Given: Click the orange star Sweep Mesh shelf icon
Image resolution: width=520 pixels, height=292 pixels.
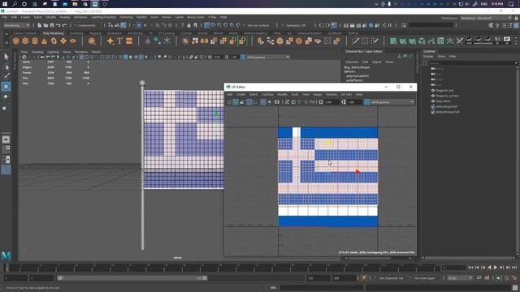Looking at the screenshot, I should point(110,41).
